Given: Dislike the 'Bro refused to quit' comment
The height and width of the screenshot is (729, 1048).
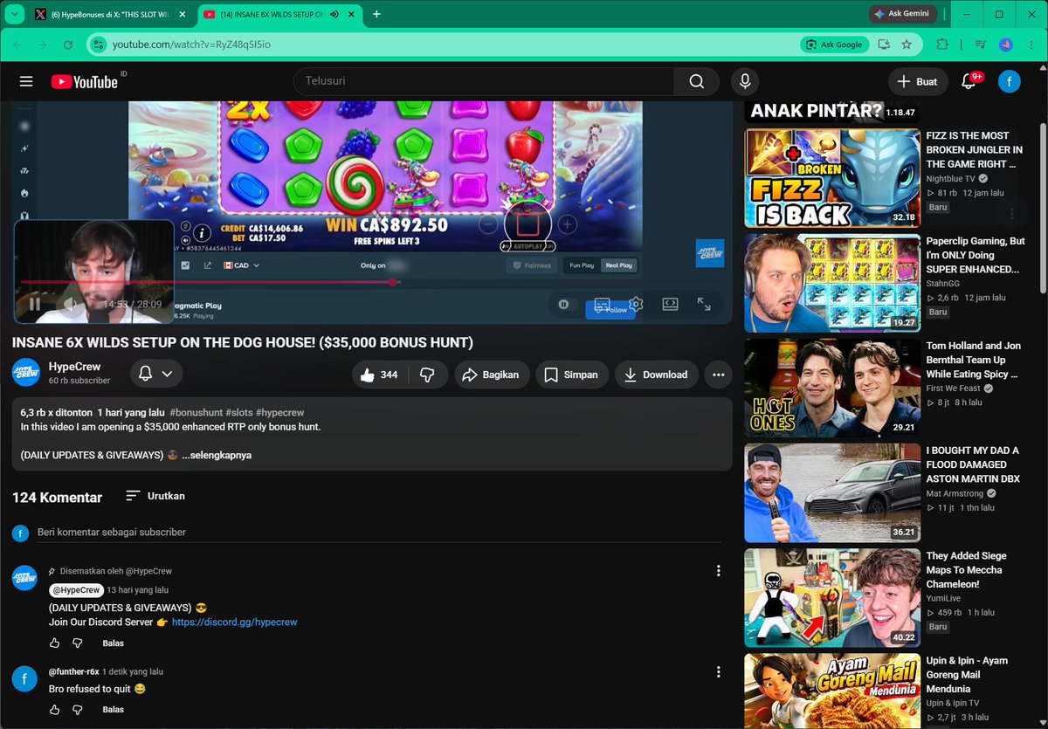Looking at the screenshot, I should point(78,710).
